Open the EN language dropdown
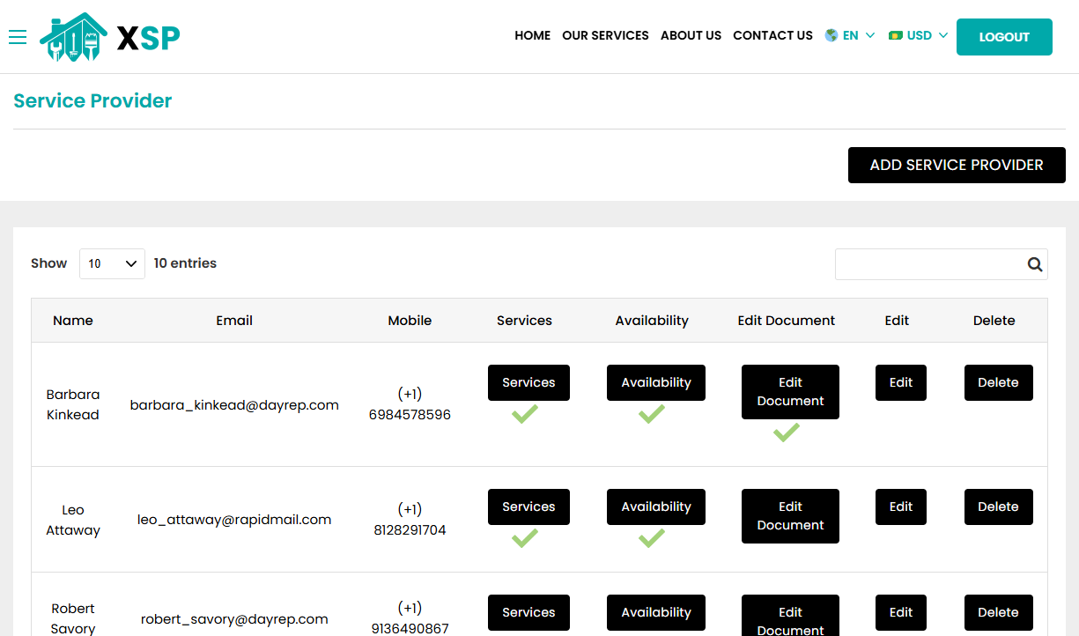The height and width of the screenshot is (636, 1079). (x=850, y=35)
